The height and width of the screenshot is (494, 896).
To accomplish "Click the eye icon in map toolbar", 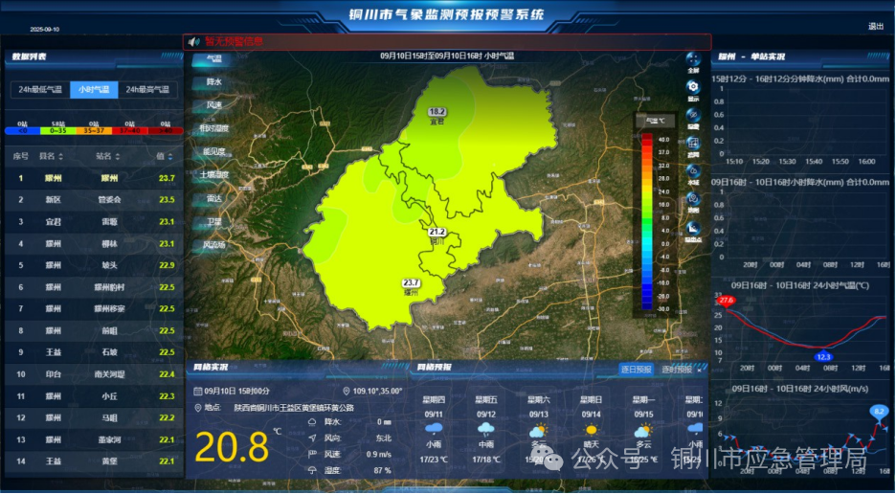I will (x=692, y=115).
